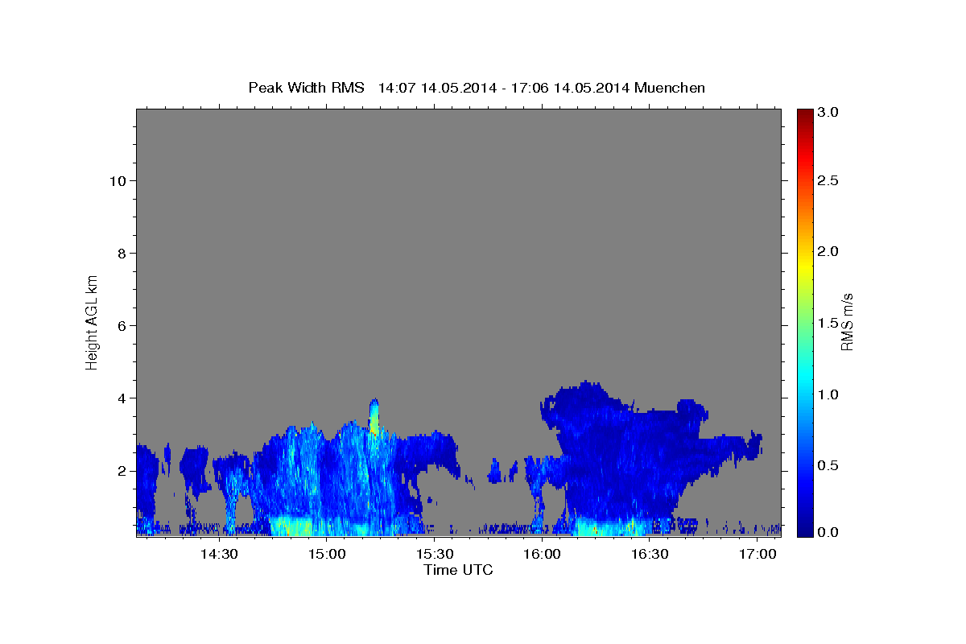Click the plot title 'Peak Width RMS'
Image resolution: width=966 pixels, height=644 pixels.
pyautogui.click(x=307, y=87)
